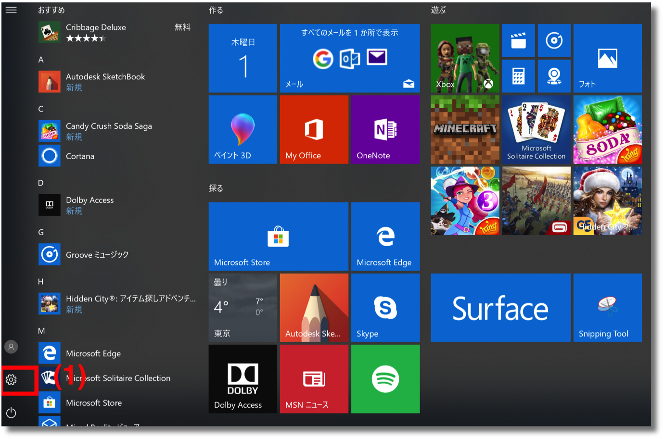The width and height of the screenshot is (664, 439).
Task: Jump to letter A section header
Action: (x=41, y=60)
